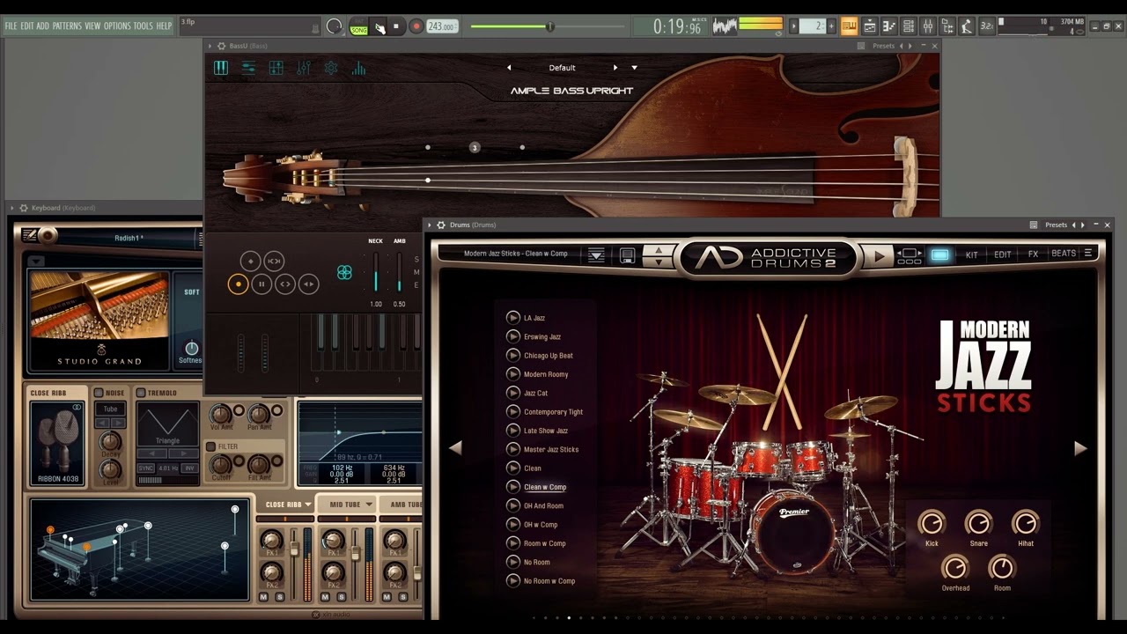Open the TOOLS menu

coord(144,26)
